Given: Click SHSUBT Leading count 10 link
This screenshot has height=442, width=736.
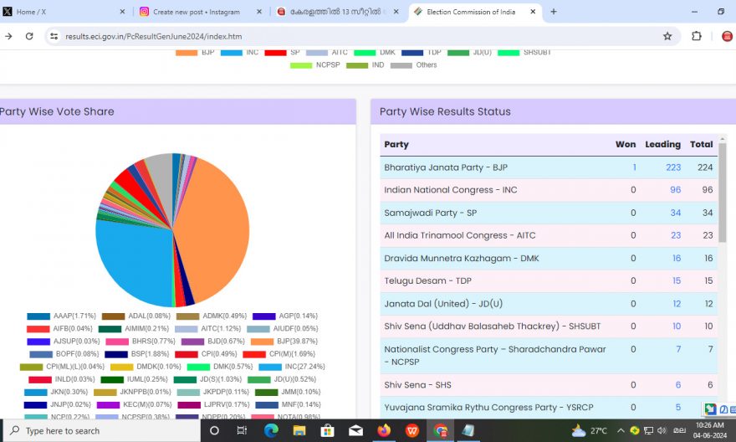Looking at the screenshot, I should pyautogui.click(x=677, y=326).
